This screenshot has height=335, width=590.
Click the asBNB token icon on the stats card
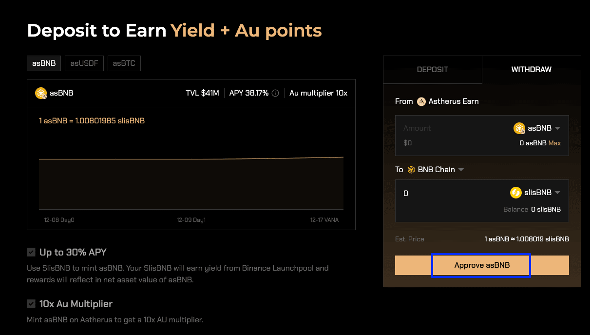coord(41,93)
